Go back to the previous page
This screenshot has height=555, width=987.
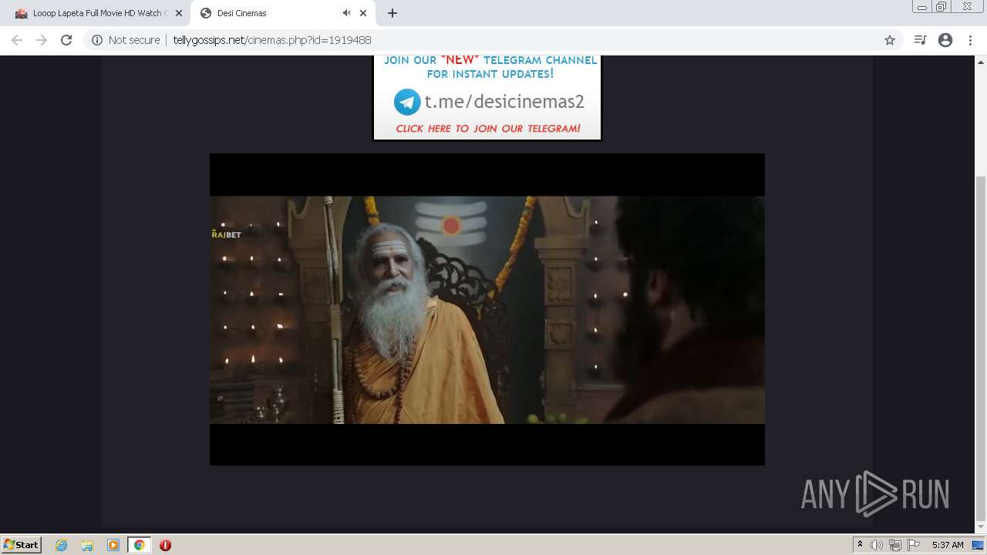tap(17, 40)
